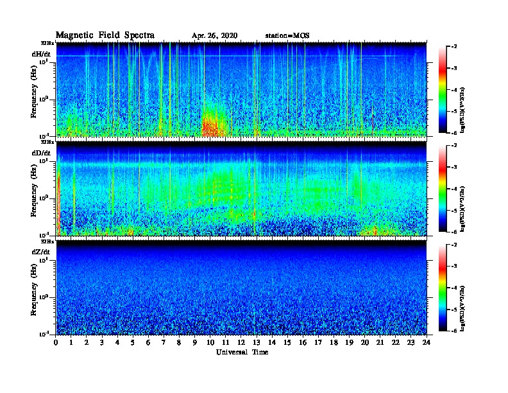The height and width of the screenshot is (393, 508).
Task: Click hour 23 tick label on time axis
Action: pyautogui.click(x=411, y=343)
